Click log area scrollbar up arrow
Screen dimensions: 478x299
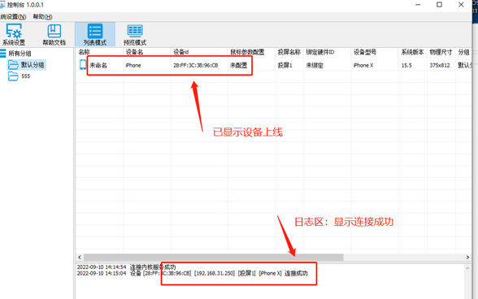pyautogui.click(x=467, y=268)
